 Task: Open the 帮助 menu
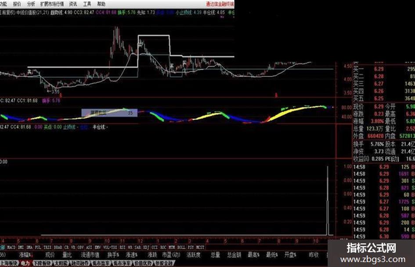tap(101, 4)
